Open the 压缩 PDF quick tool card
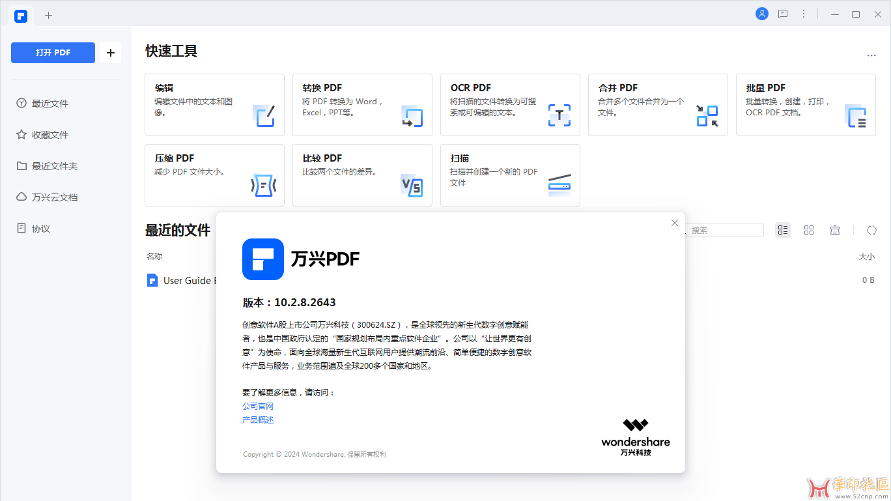The image size is (891, 501). (214, 175)
